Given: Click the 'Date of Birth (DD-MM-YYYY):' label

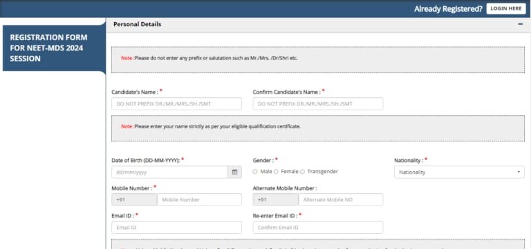Looking at the screenshot, I should (146, 160).
